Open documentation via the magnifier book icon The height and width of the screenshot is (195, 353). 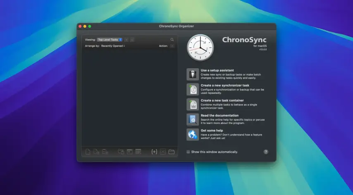coord(192,120)
